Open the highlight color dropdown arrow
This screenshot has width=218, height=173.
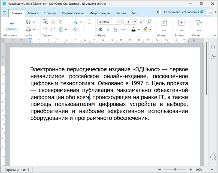tap(150, 30)
